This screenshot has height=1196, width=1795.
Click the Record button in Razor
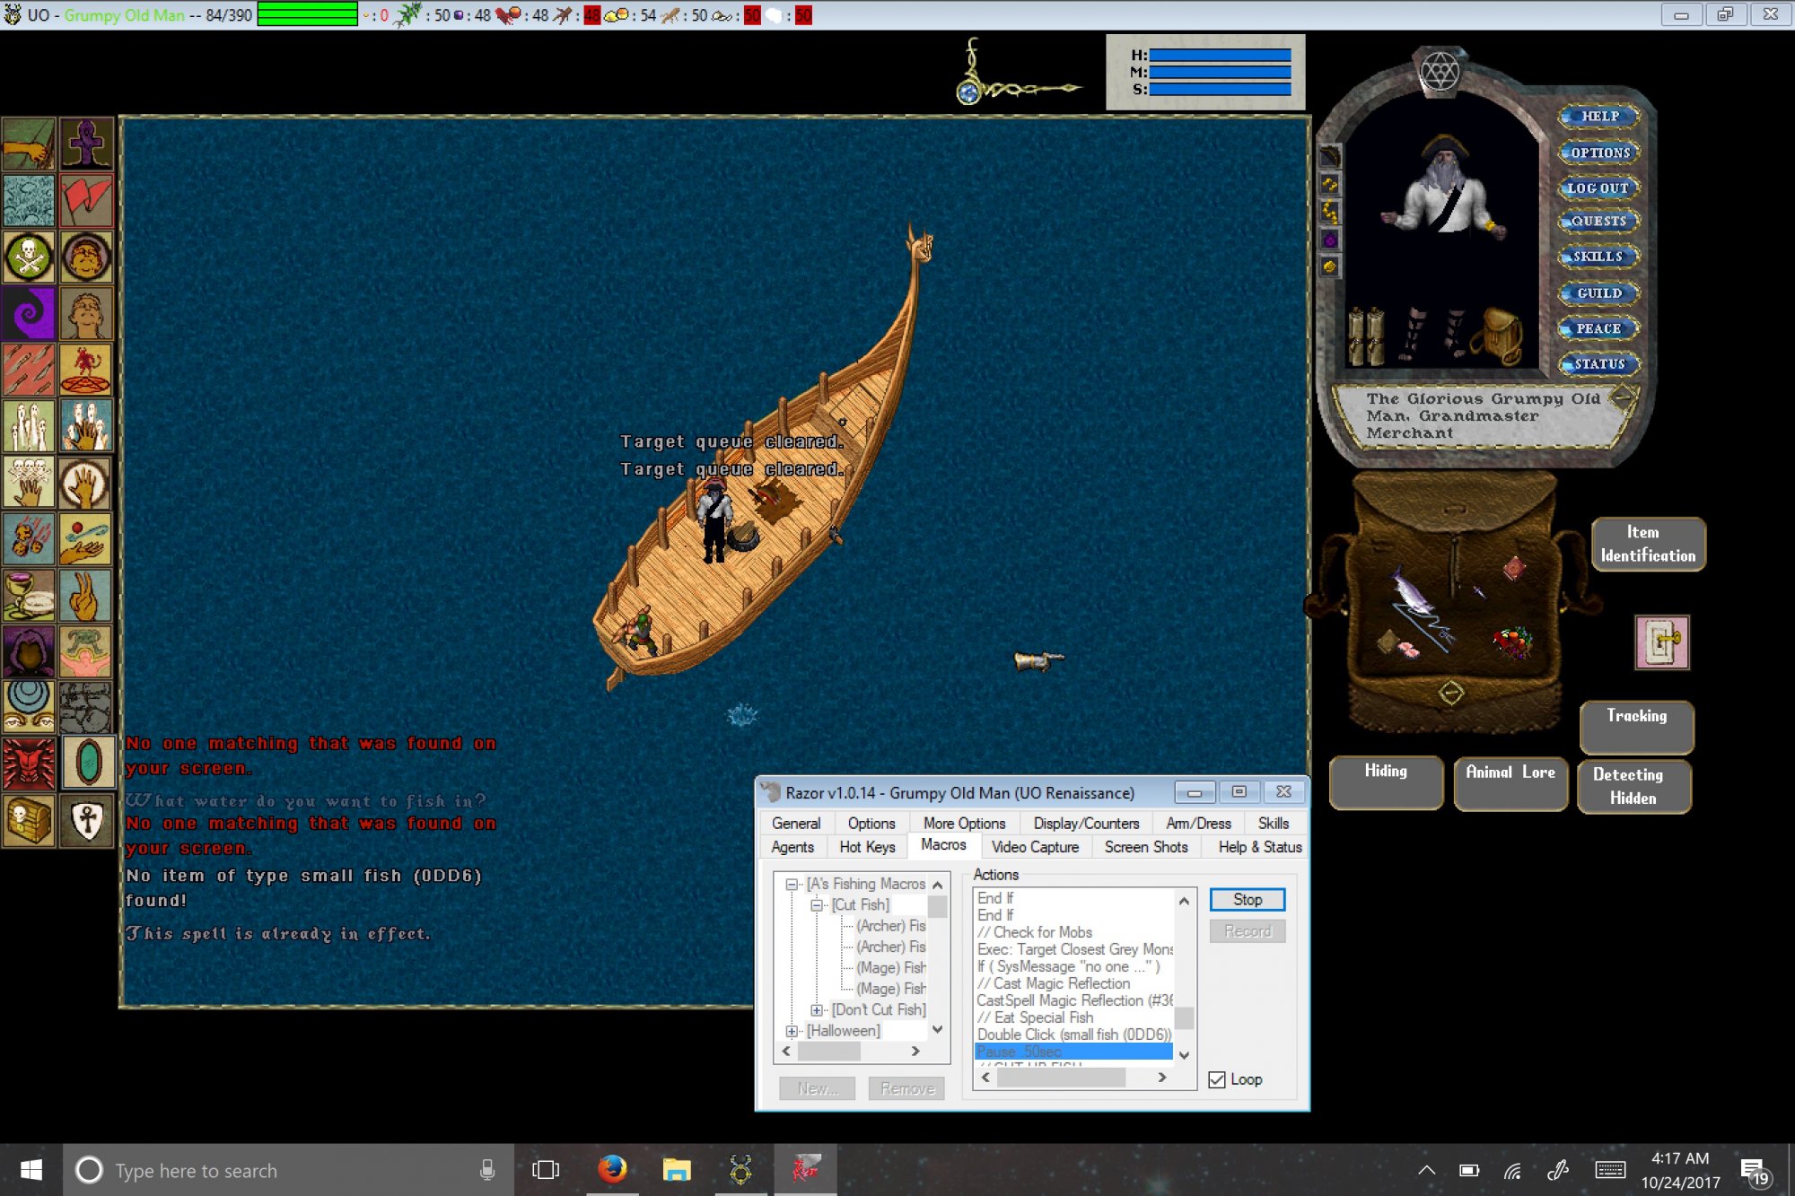coord(1247,931)
